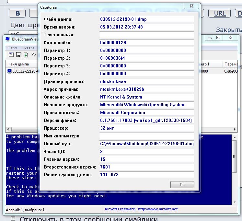Click the Параметр 2 field 0x869036f4

[x=147, y=58]
